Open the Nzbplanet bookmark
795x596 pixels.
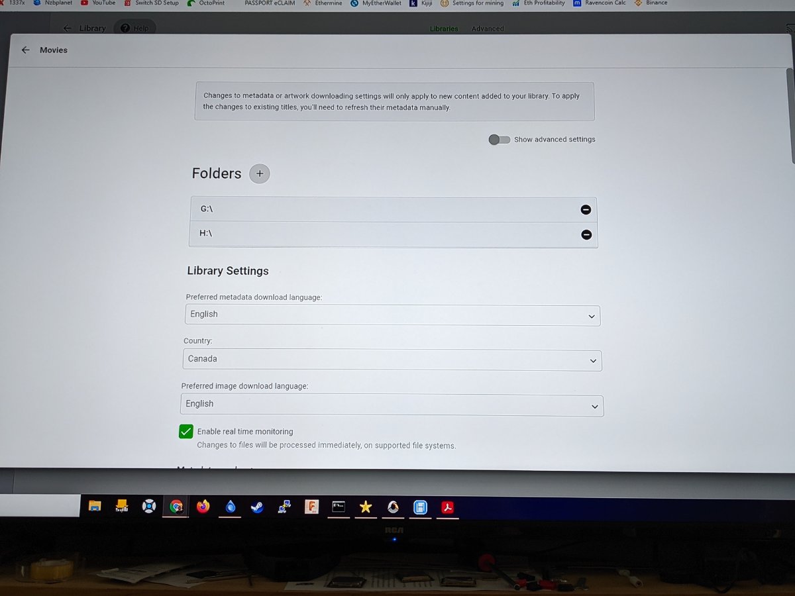pyautogui.click(x=52, y=3)
